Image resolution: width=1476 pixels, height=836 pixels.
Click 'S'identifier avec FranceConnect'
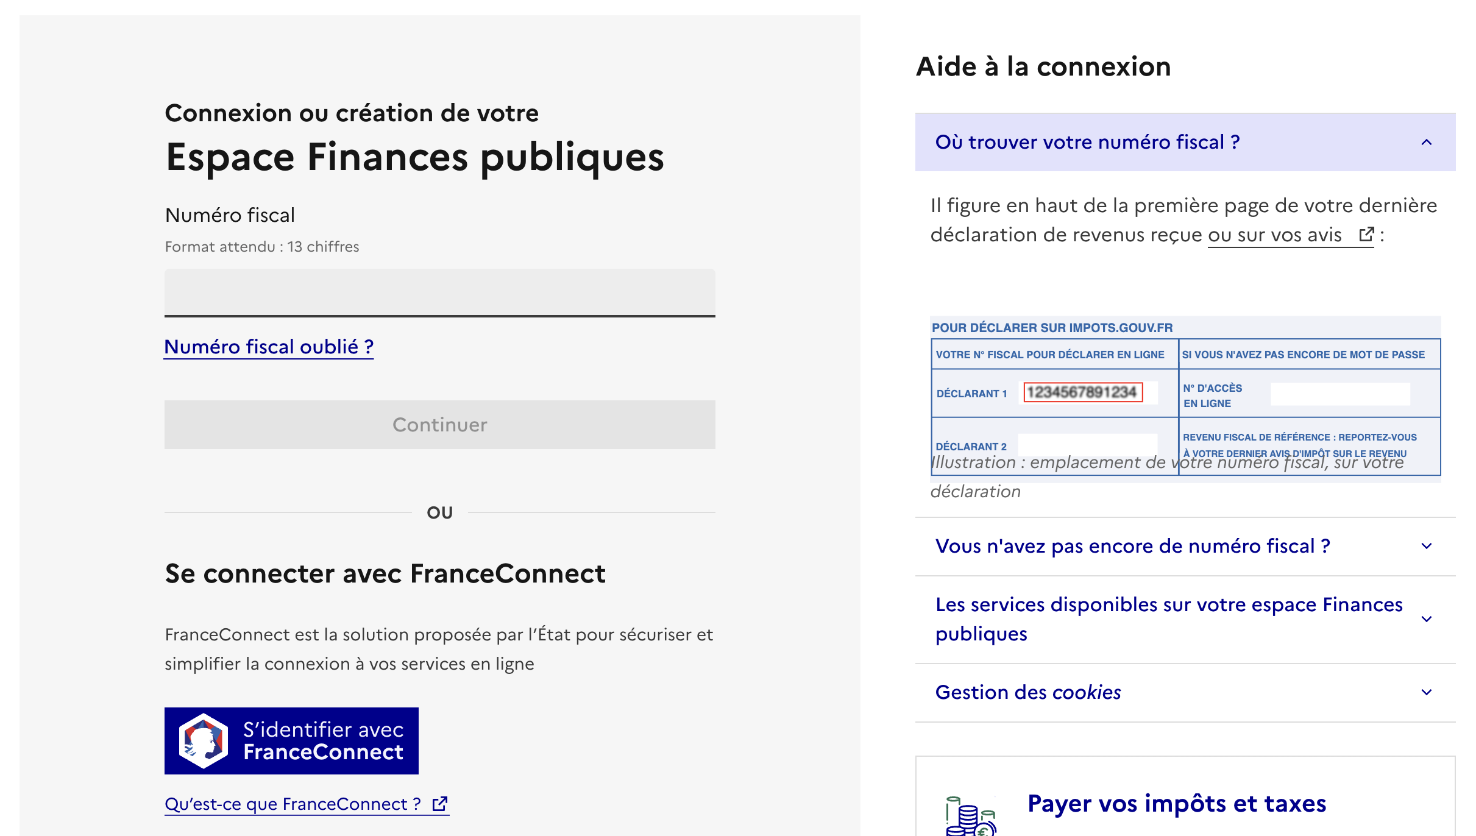click(291, 740)
